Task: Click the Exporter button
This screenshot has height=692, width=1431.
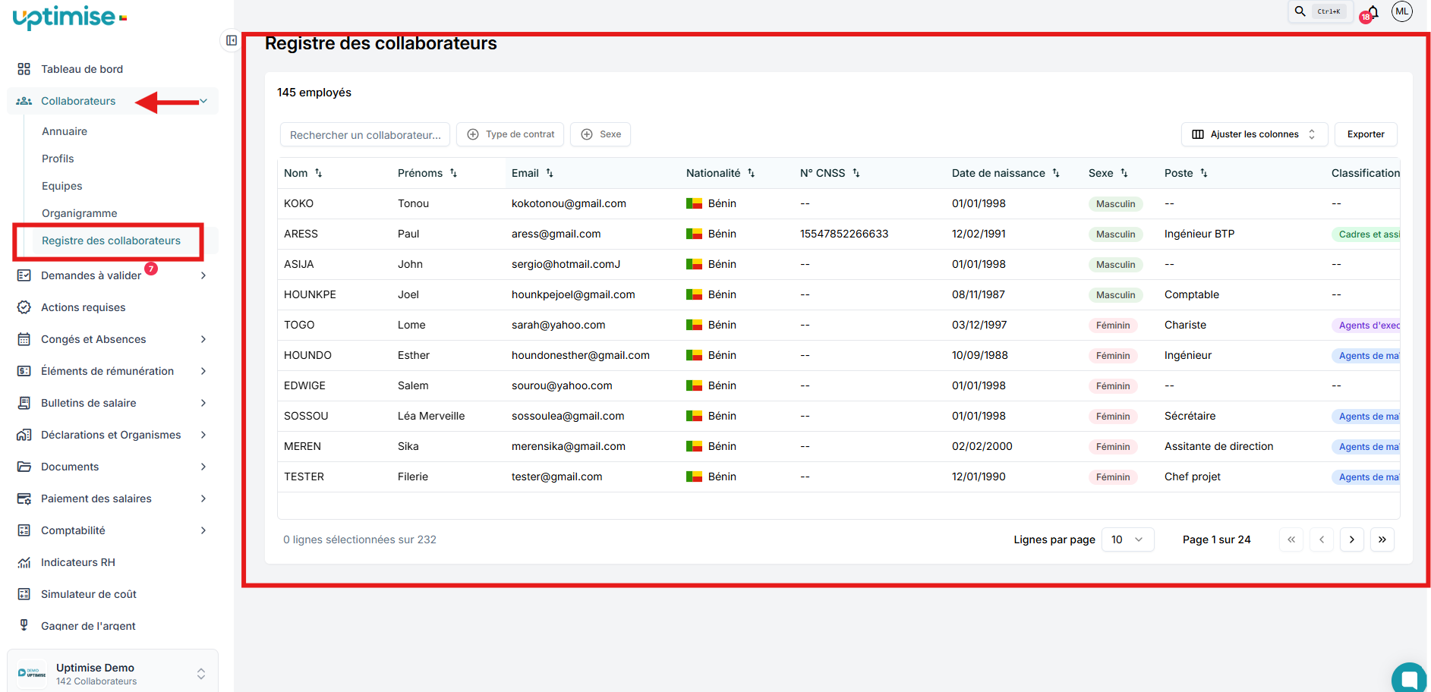Action: (1366, 134)
